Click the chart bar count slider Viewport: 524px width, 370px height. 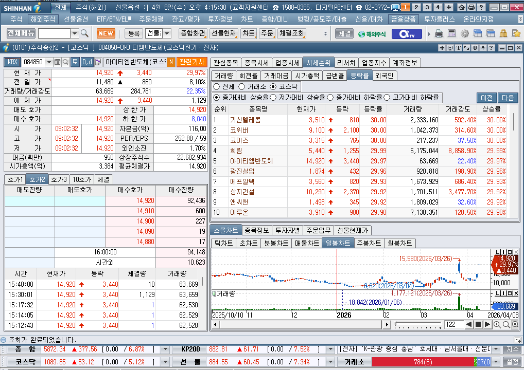(418, 324)
